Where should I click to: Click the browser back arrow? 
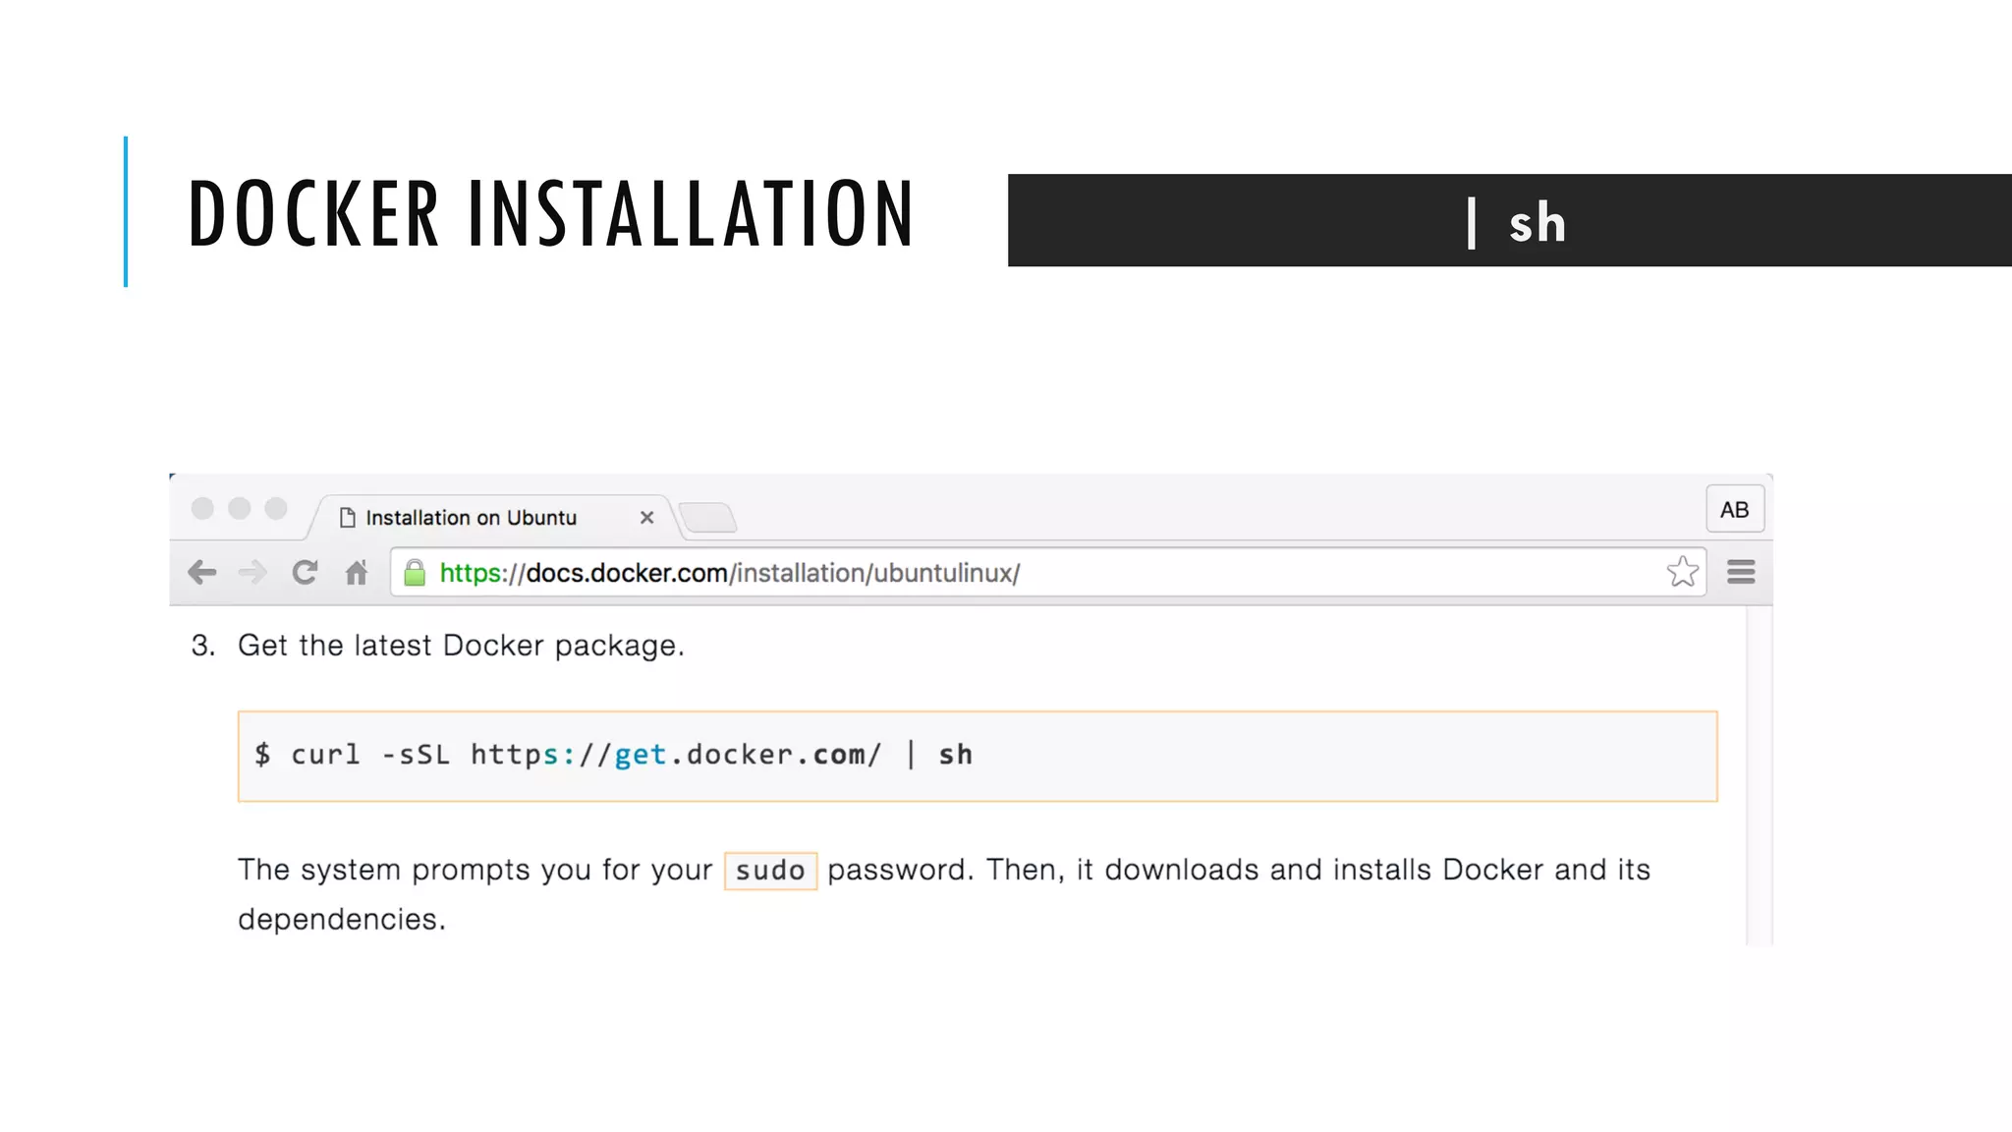pos(201,572)
